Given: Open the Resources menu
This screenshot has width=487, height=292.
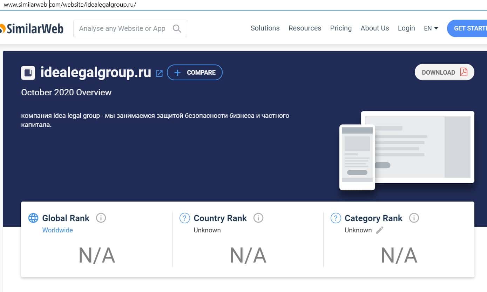Looking at the screenshot, I should click(305, 28).
